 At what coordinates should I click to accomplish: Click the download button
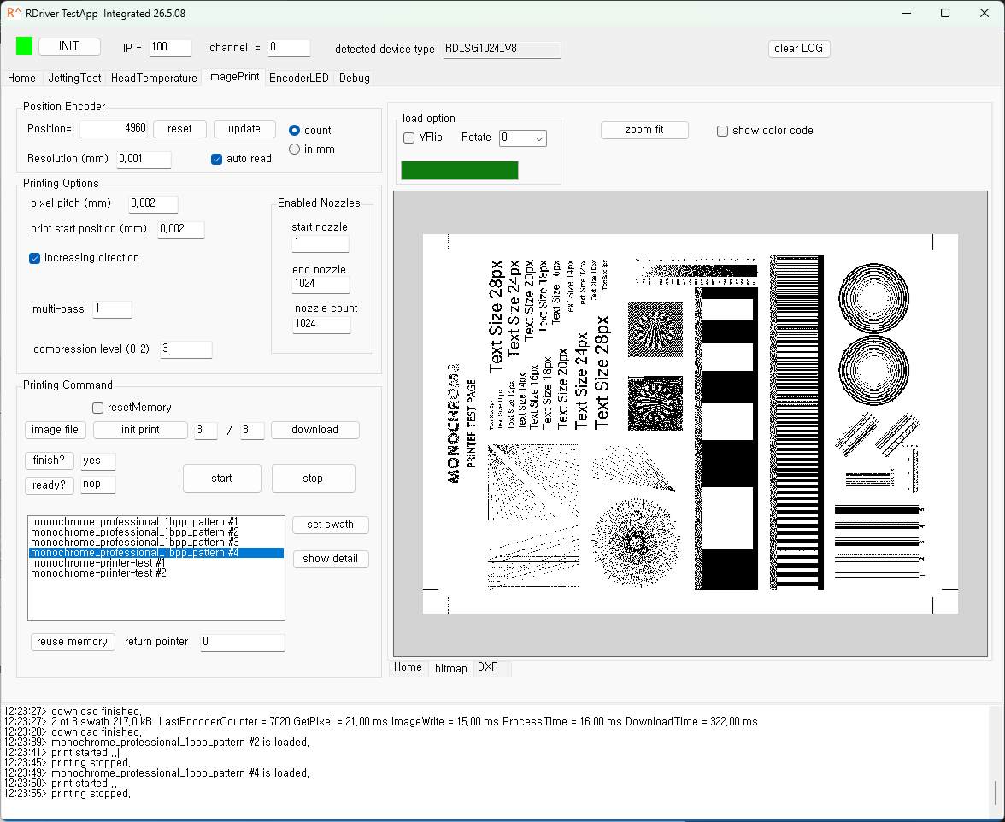314,430
